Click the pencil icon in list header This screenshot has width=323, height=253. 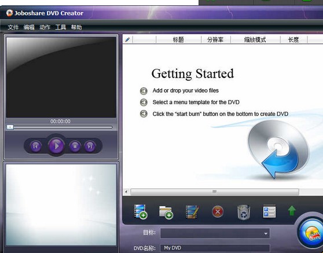[127, 39]
